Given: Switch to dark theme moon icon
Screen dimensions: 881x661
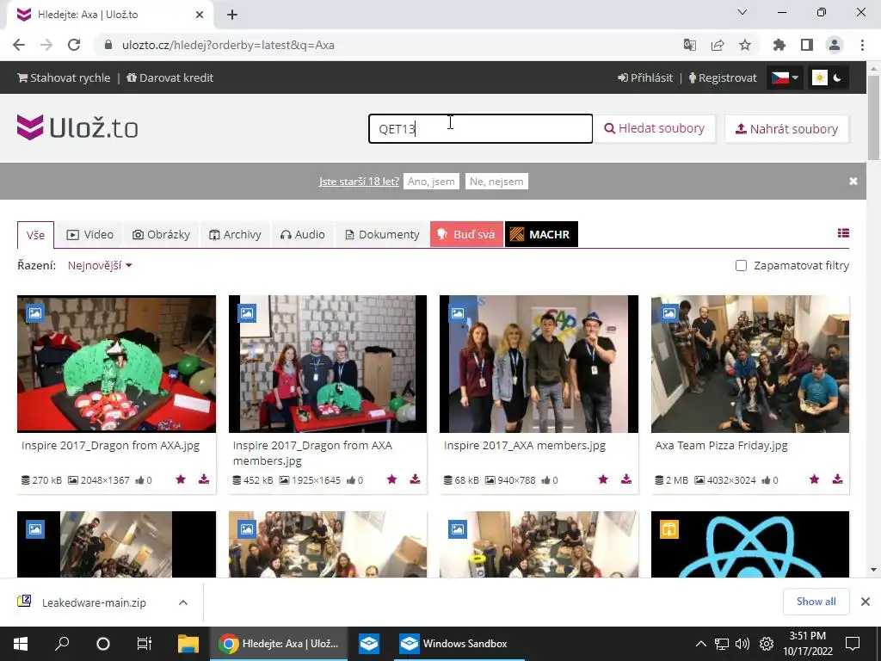Looking at the screenshot, I should point(837,77).
